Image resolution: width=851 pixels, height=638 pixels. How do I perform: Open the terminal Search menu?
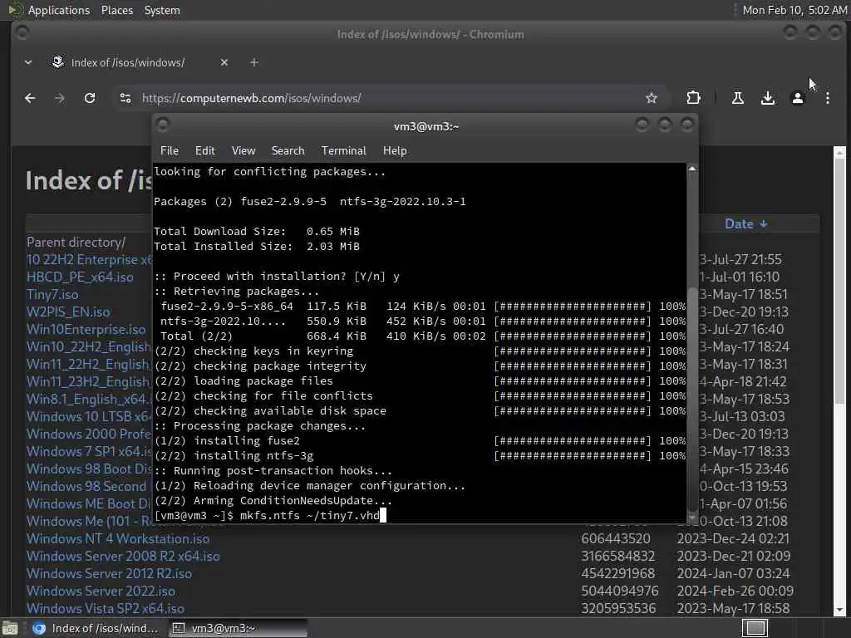tap(288, 151)
